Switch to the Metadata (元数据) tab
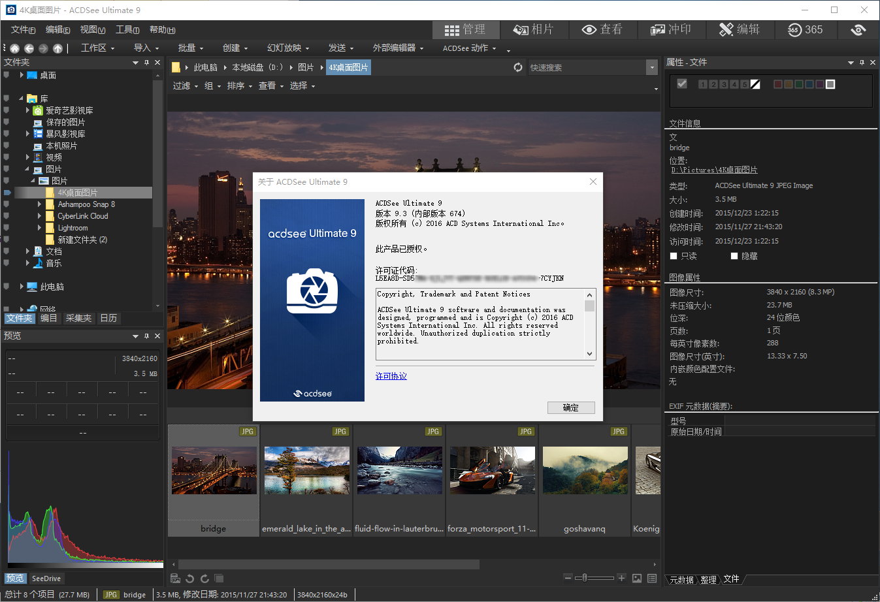Viewport: 880px width, 602px height. (x=682, y=579)
